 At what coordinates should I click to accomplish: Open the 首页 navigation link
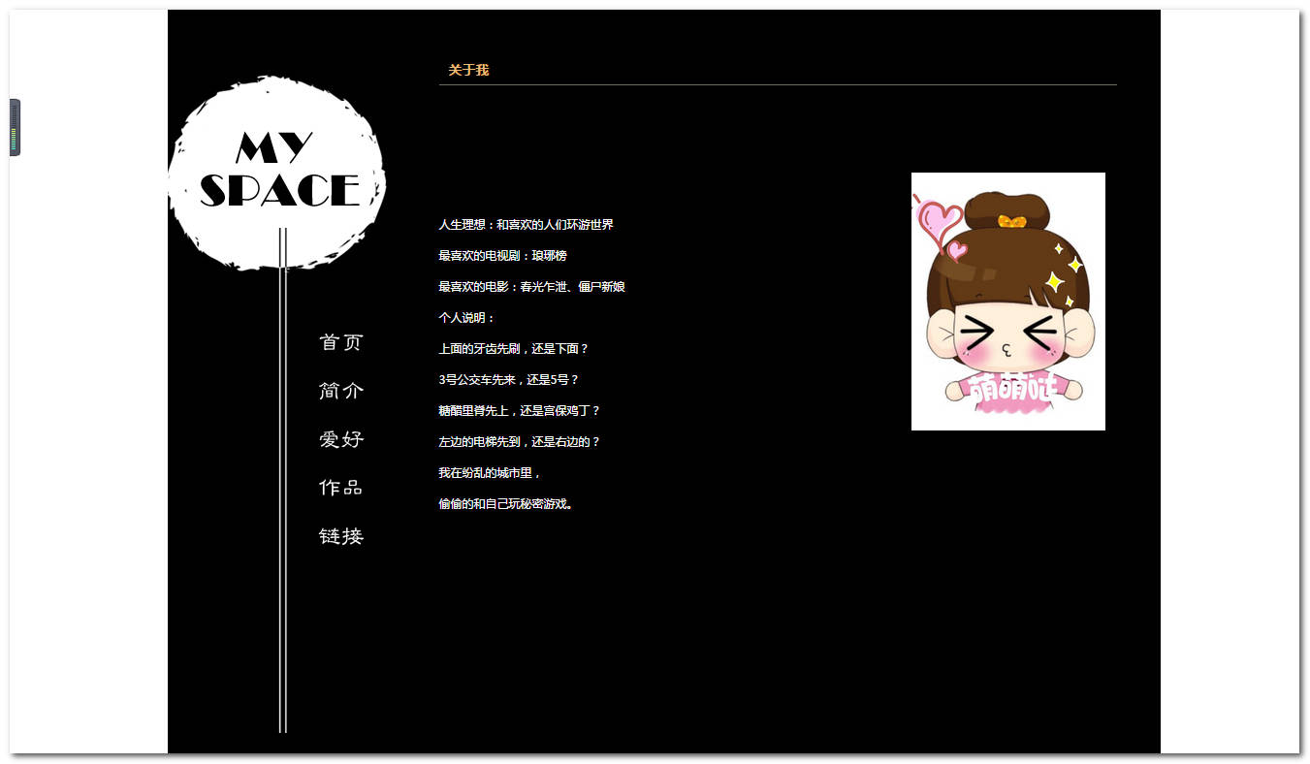pos(341,342)
